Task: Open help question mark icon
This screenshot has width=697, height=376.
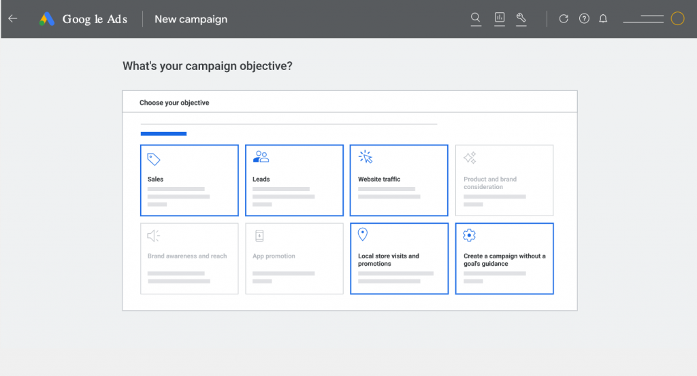Action: pyautogui.click(x=584, y=19)
